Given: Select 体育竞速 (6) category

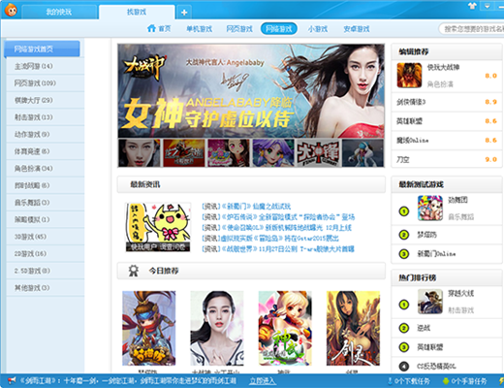Looking at the screenshot, I should pos(46,151).
